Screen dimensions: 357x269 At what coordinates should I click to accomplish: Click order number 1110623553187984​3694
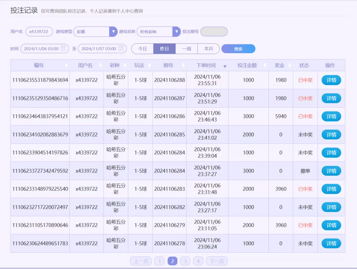pos(40,80)
